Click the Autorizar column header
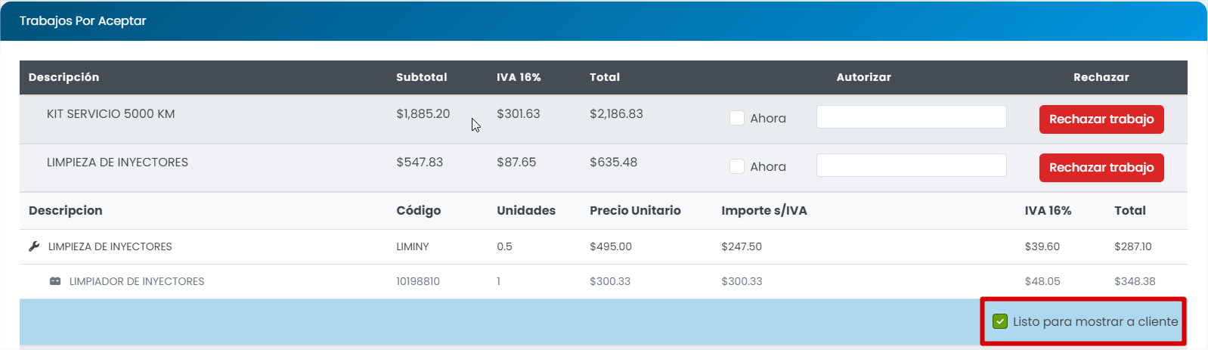This screenshot has width=1208, height=350. pyautogui.click(x=863, y=77)
